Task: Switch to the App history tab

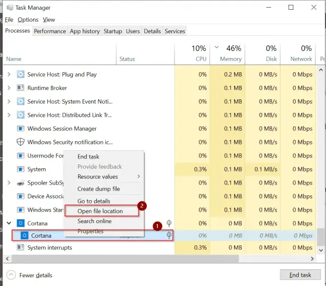Action: (85, 31)
